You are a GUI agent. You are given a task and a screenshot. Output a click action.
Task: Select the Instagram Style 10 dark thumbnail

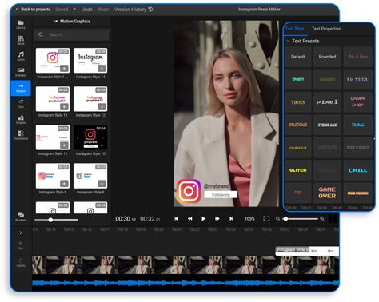(x=90, y=137)
